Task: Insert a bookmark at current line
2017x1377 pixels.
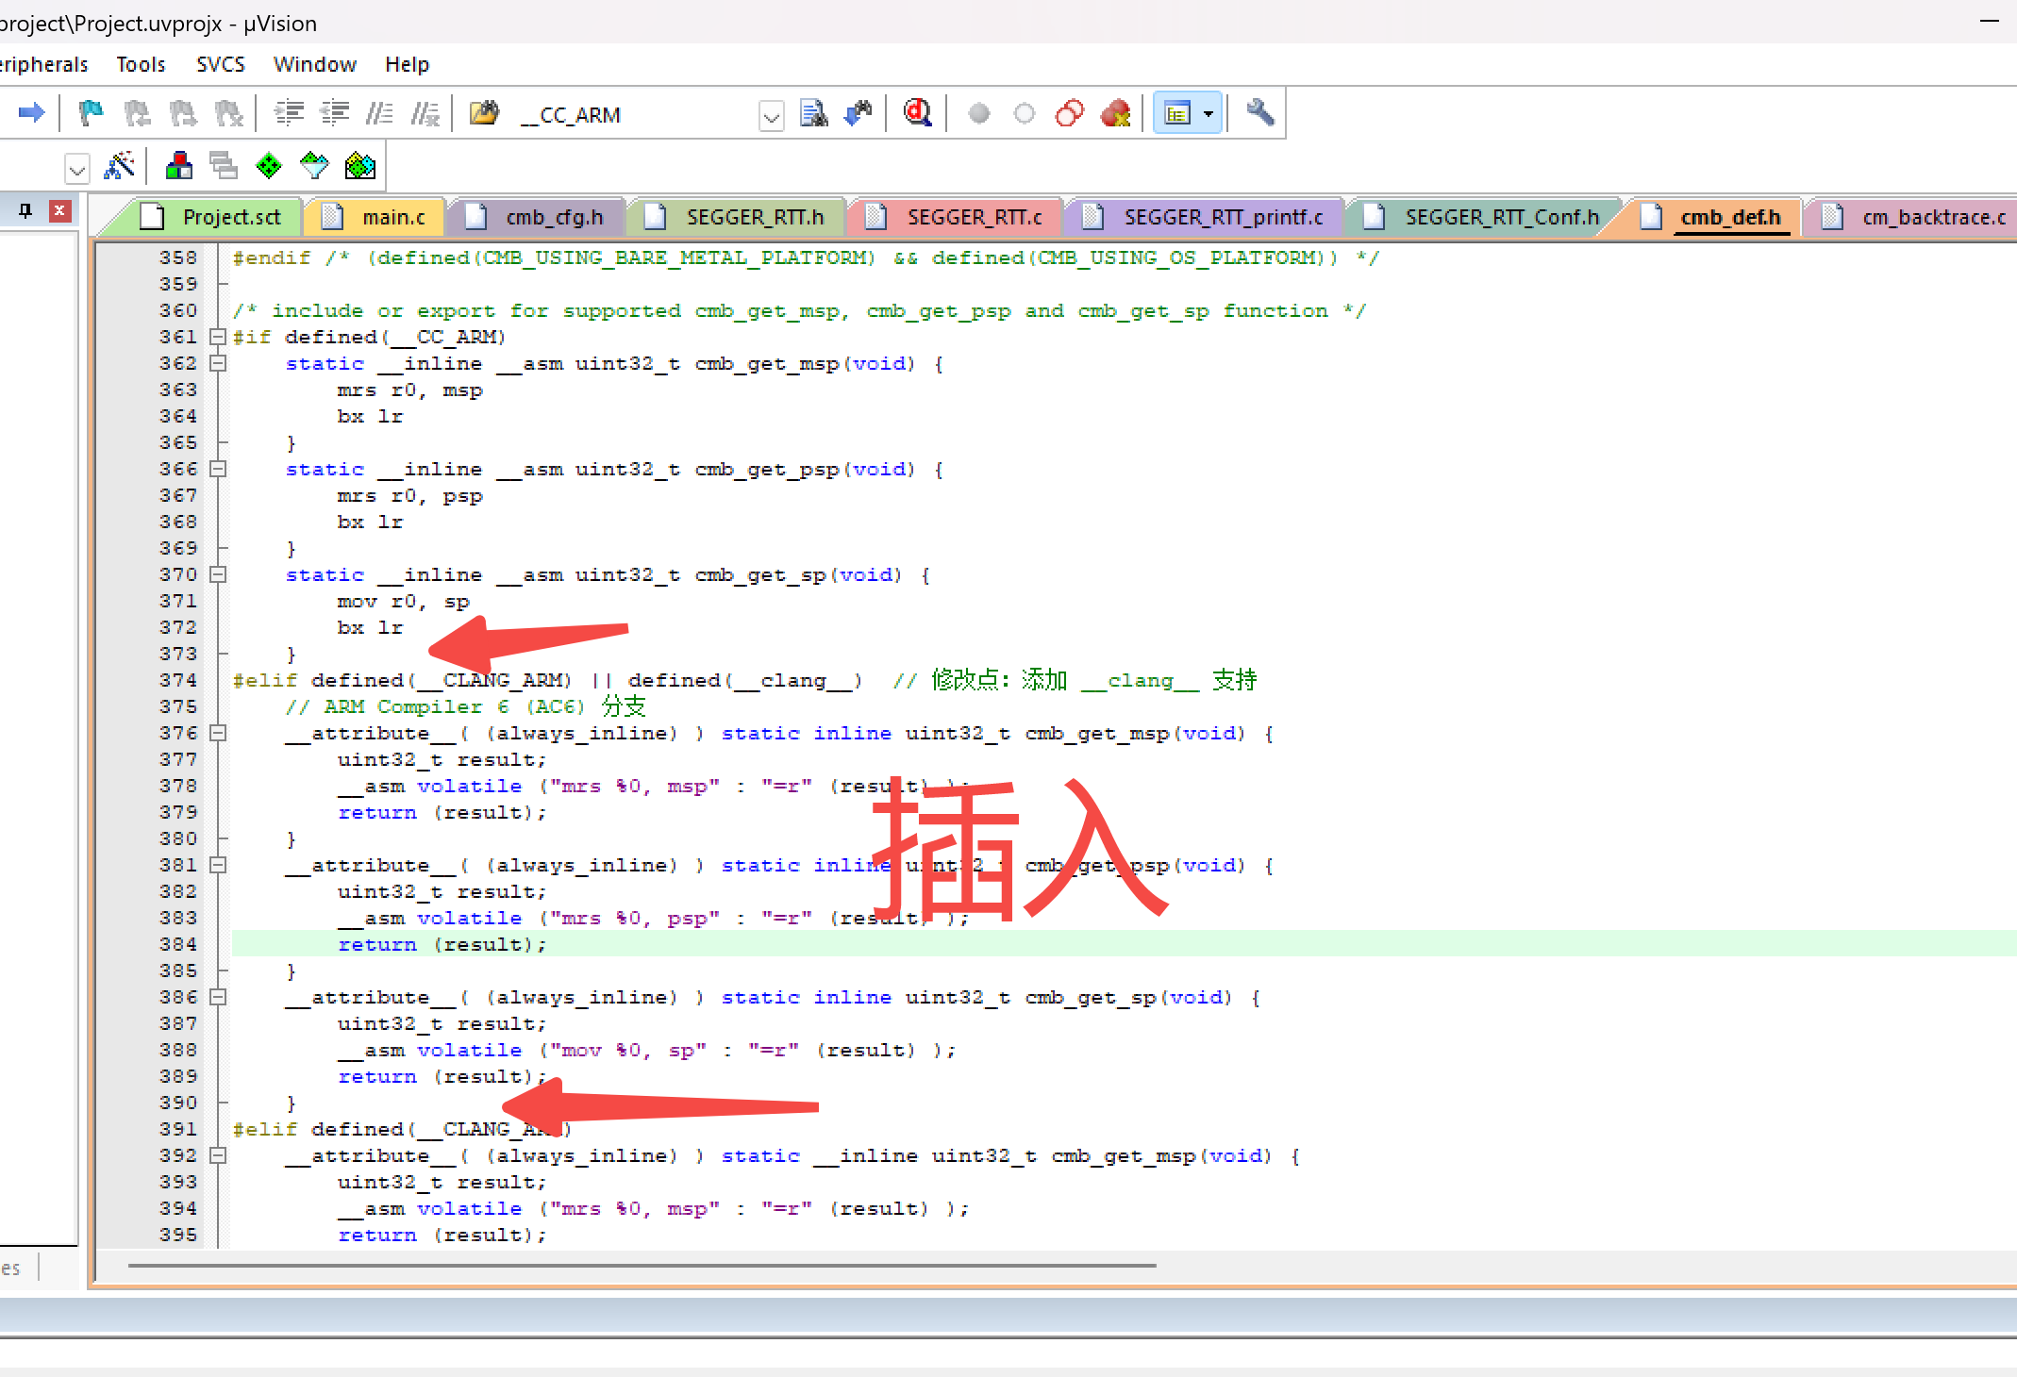Action: point(91,113)
